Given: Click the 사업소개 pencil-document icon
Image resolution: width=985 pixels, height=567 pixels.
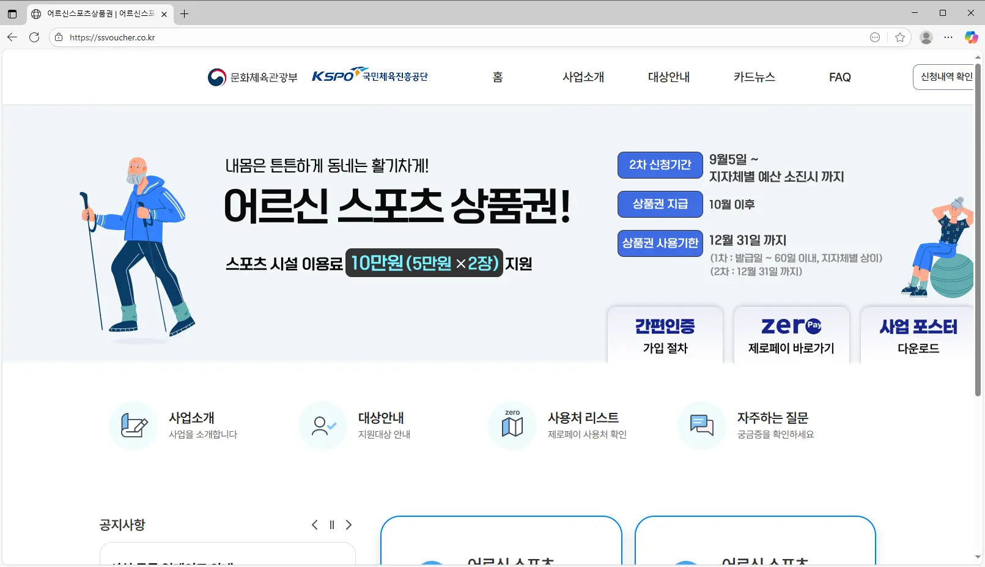Looking at the screenshot, I should coord(133,426).
